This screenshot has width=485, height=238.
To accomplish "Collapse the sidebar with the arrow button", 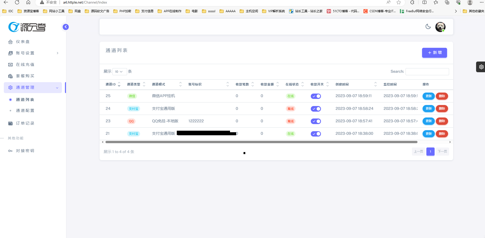I will point(66,27).
